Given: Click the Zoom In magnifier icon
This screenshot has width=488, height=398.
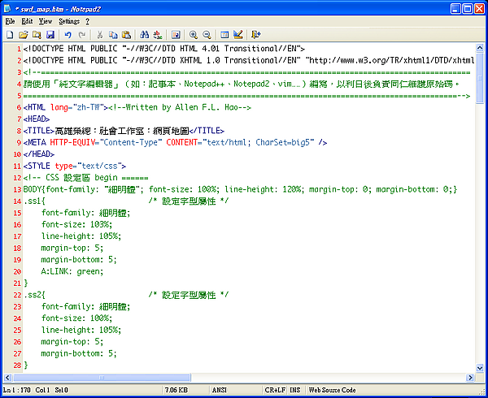Looking at the screenshot, I should point(194,35).
